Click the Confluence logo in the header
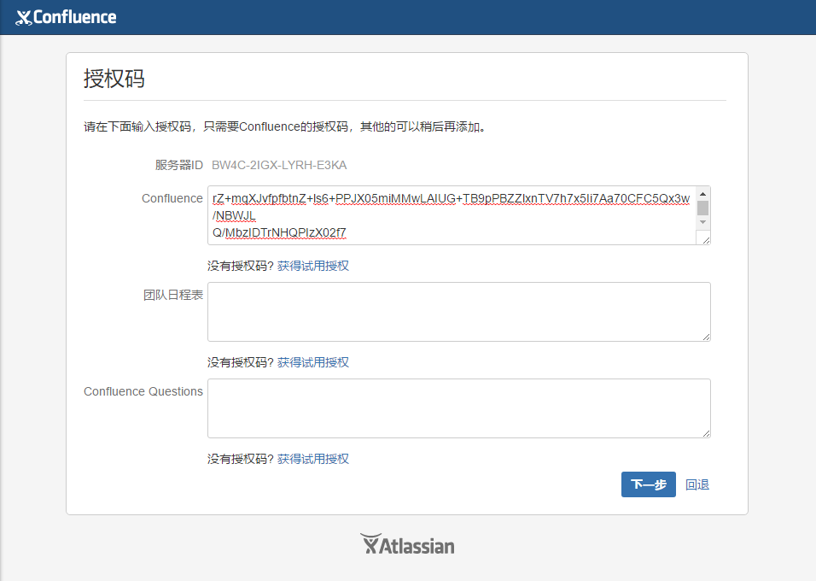The image size is (816, 581). (x=66, y=17)
